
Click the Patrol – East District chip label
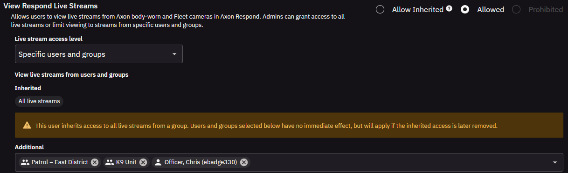pyautogui.click(x=60, y=162)
